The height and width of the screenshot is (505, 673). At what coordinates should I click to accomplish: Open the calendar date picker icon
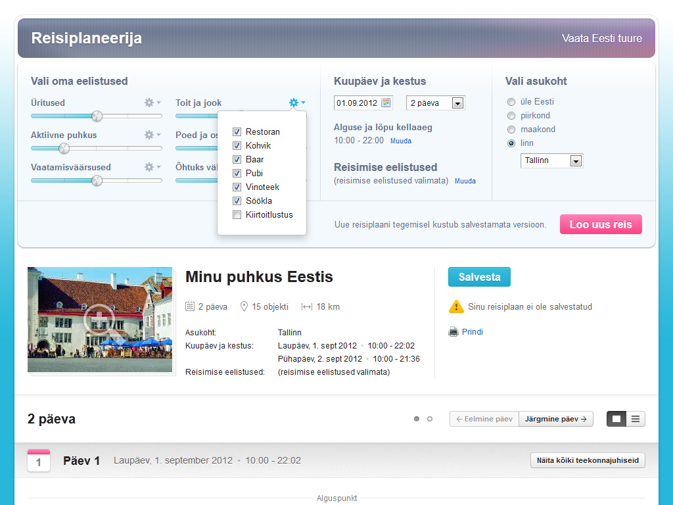[x=386, y=103]
